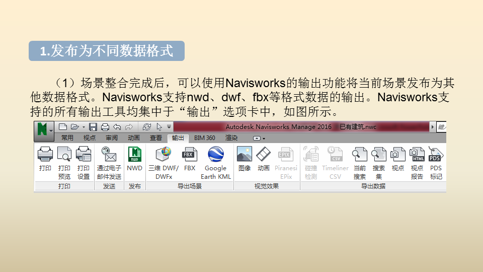This screenshot has height=272, width=483.
Task: Open the Navisworks application menu button
Action: click(44, 131)
